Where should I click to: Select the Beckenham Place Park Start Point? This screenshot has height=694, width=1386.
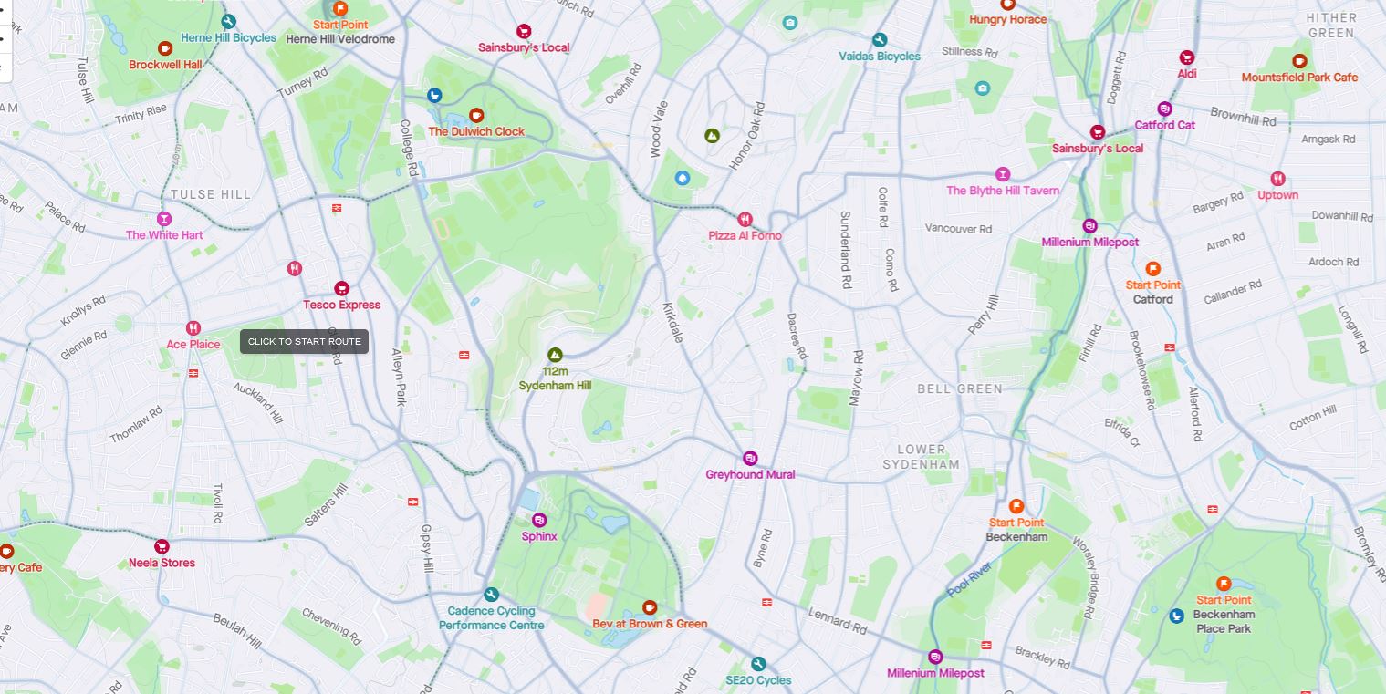click(x=1224, y=584)
